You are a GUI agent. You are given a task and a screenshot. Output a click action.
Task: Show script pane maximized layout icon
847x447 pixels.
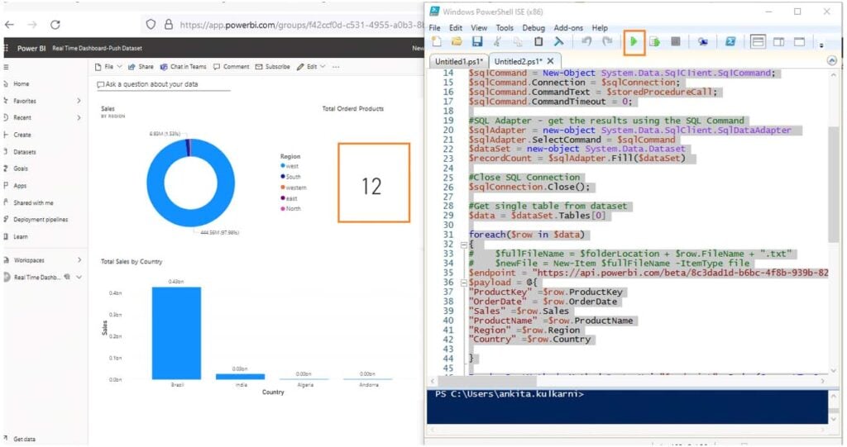[800, 41]
